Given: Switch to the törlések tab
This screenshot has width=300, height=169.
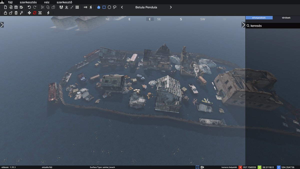Looking at the screenshot, I should click(286, 18).
